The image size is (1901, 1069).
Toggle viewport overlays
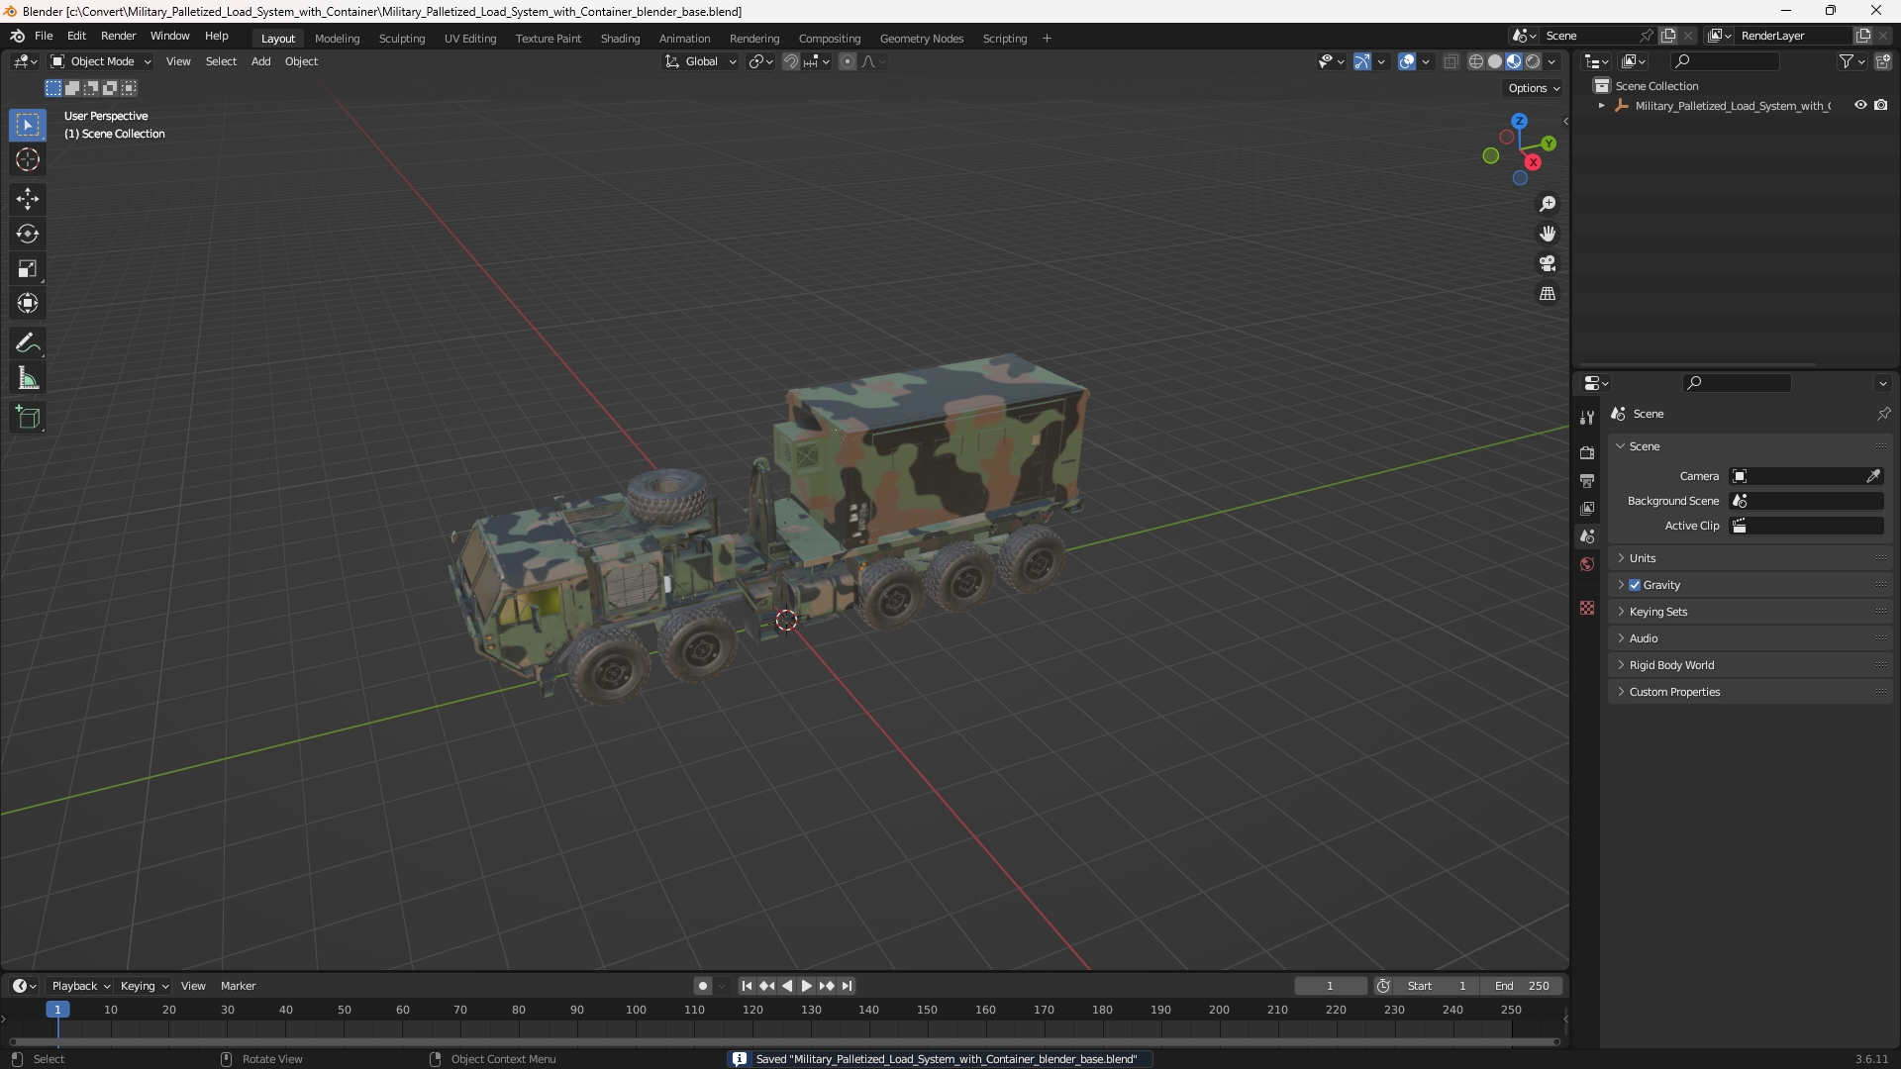[1407, 61]
